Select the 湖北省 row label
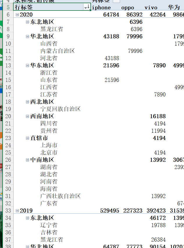Screen dimensions: 184x248 click(49, 175)
